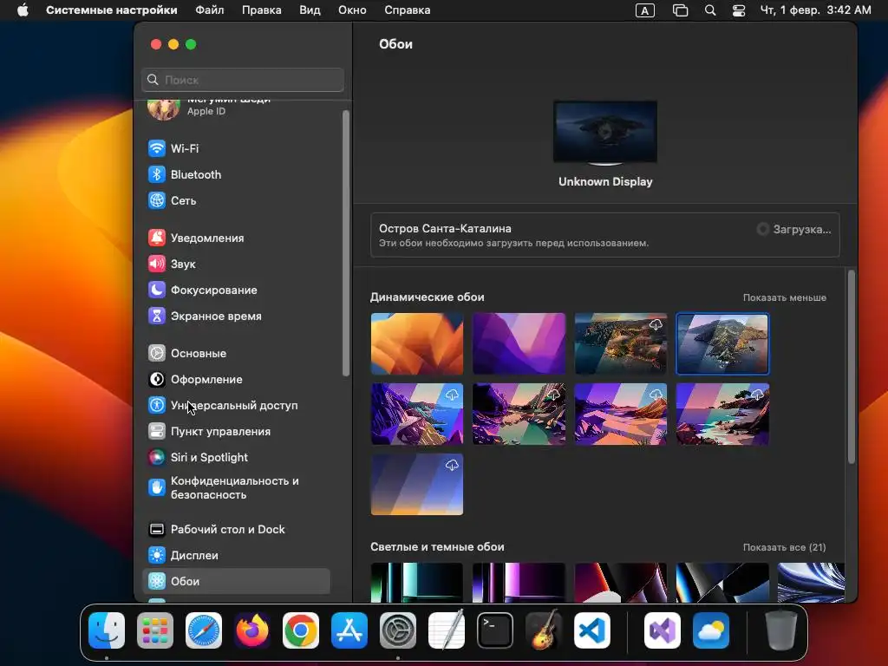Click the sidebar scrollbar
The height and width of the screenshot is (666, 888).
[x=345, y=243]
